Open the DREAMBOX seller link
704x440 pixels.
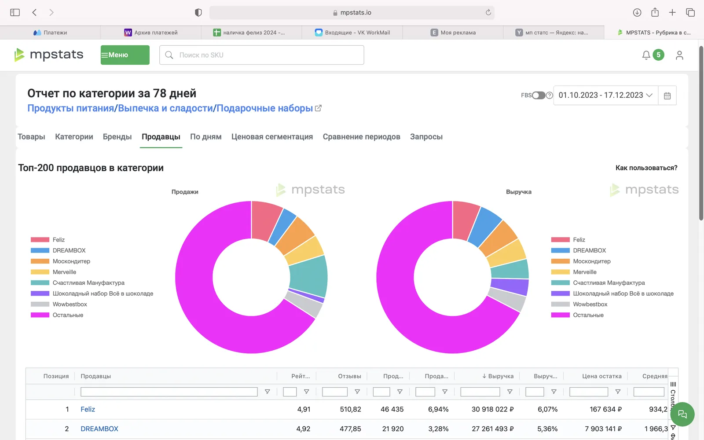[99, 429]
